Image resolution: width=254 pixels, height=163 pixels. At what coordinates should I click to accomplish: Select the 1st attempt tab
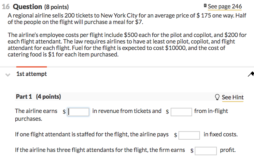[32, 74]
